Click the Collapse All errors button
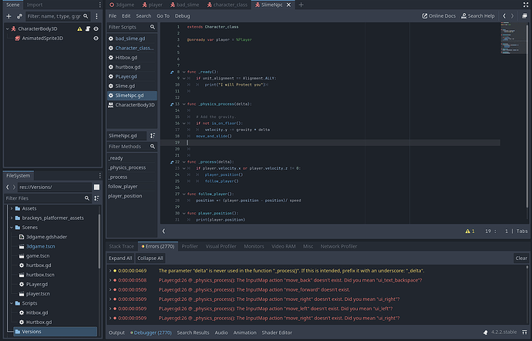 tap(150, 258)
